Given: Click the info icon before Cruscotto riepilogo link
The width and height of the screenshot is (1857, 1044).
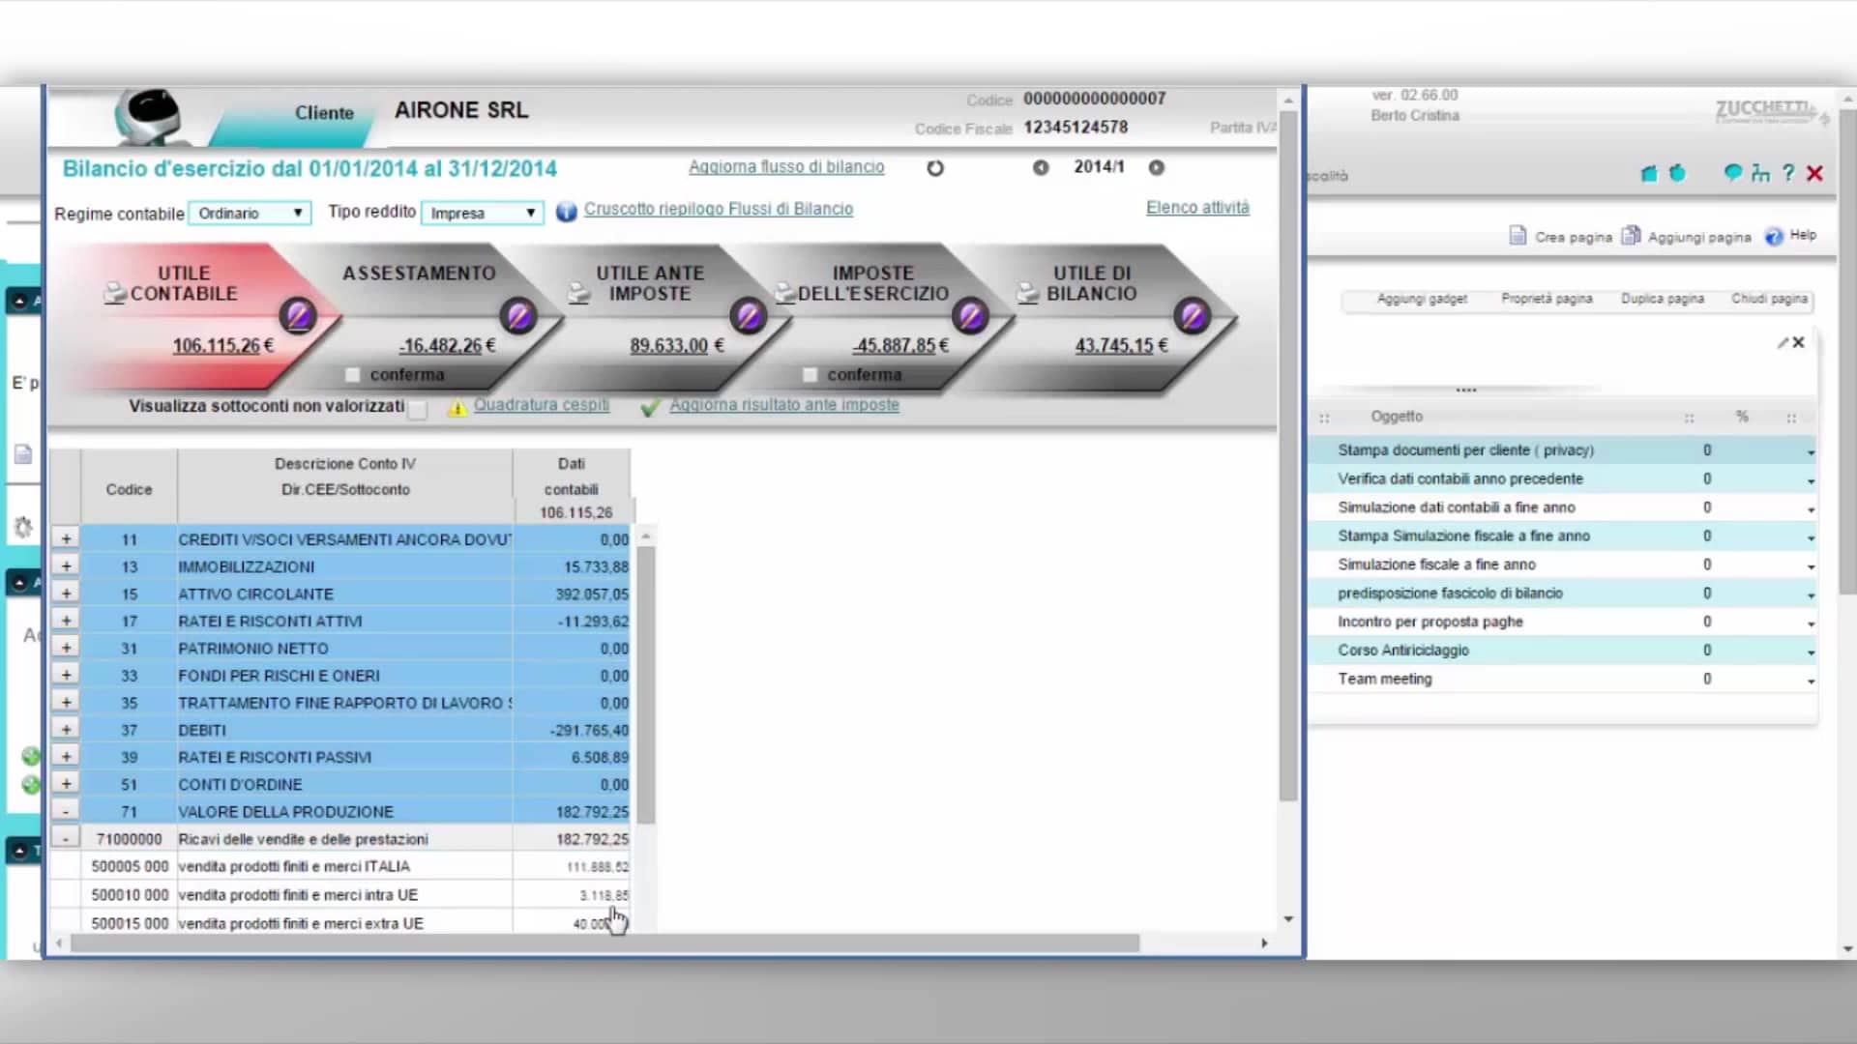Looking at the screenshot, I should tap(567, 212).
